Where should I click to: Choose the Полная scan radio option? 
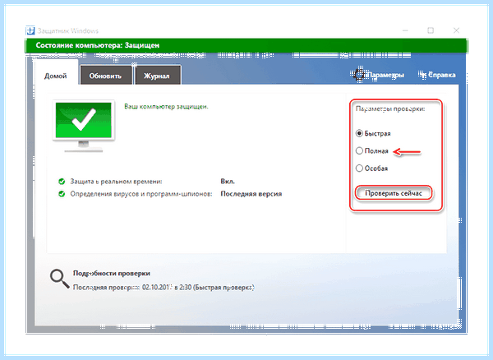359,150
